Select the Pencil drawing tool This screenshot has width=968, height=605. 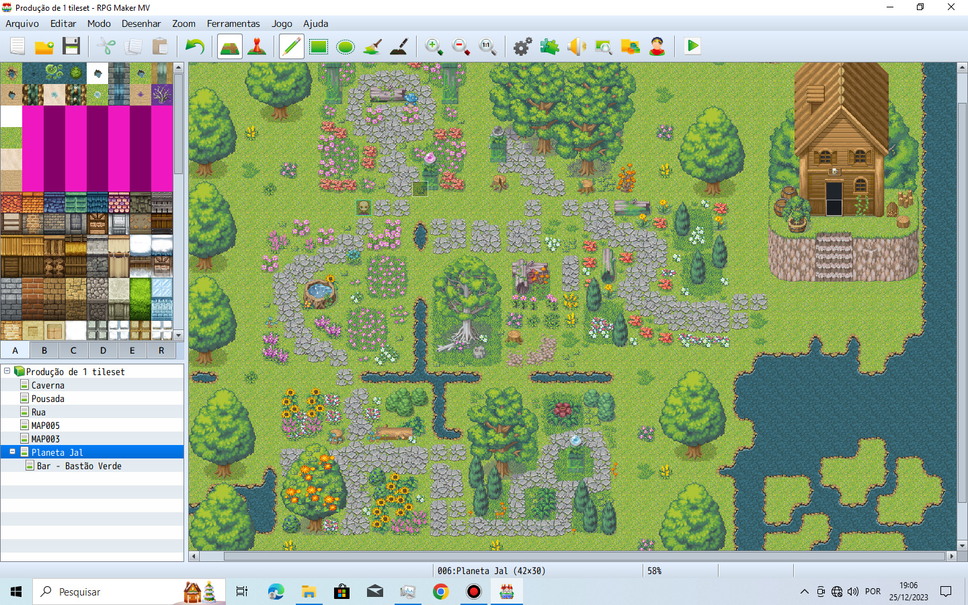point(292,46)
